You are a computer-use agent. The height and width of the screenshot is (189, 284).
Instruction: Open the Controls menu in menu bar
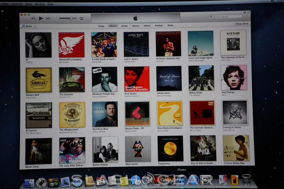coord(17,4)
